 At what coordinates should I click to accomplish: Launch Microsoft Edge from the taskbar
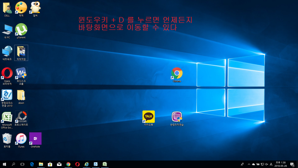pos(32,164)
